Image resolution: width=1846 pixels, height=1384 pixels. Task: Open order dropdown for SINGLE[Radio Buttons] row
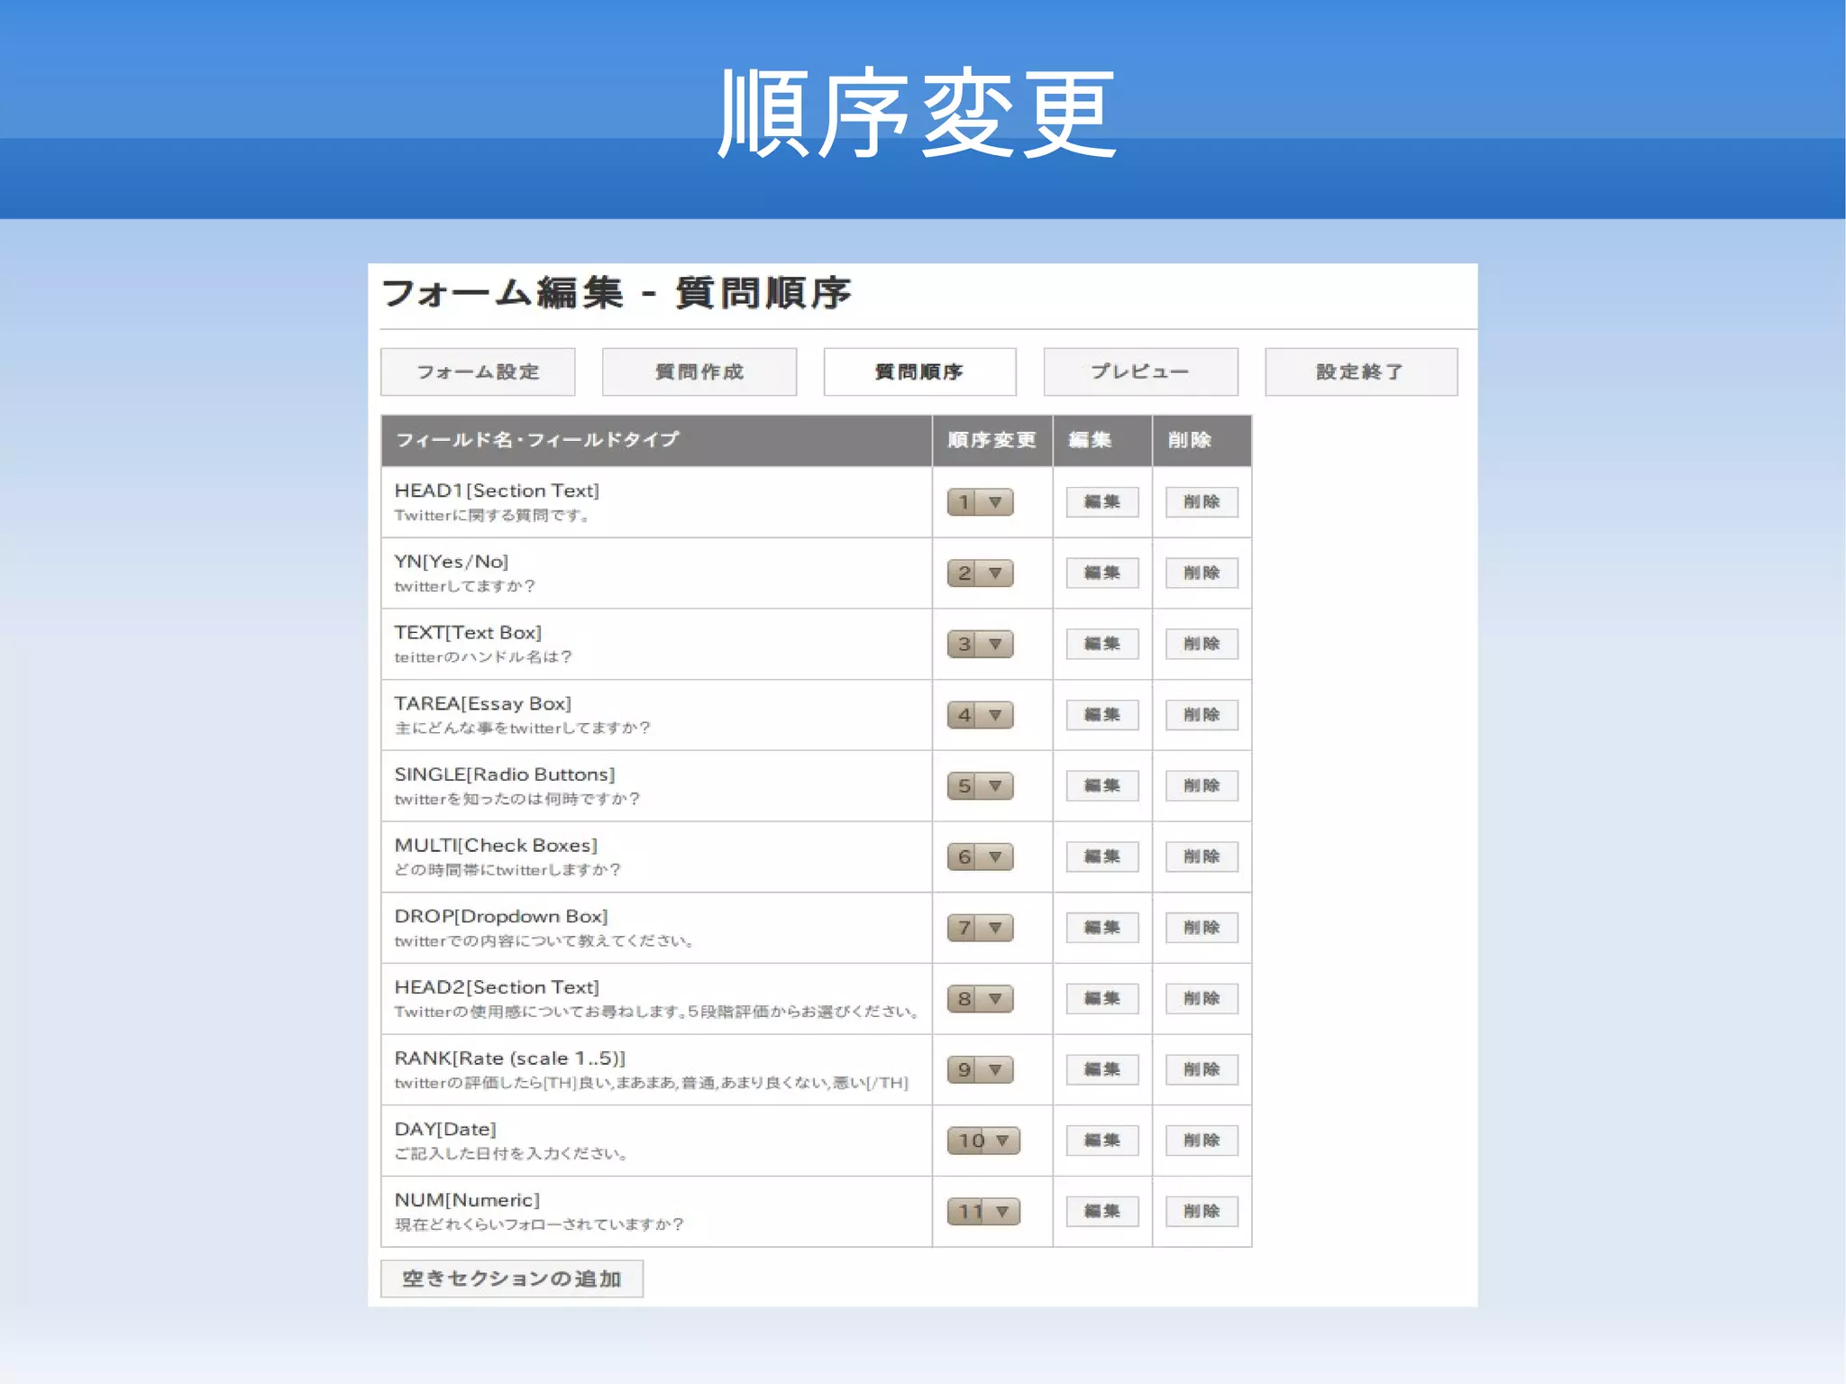click(x=980, y=786)
